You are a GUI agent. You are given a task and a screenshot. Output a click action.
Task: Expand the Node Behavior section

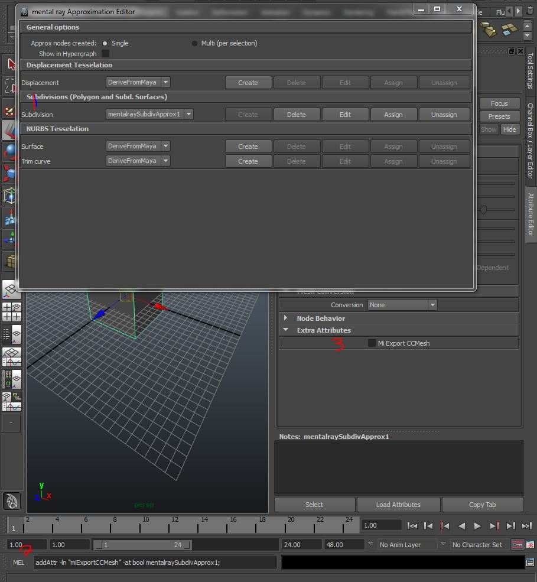pyautogui.click(x=285, y=318)
